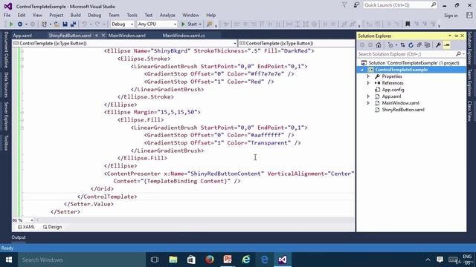
Task: Select App.config in Solution Explorer
Action: tap(393, 90)
